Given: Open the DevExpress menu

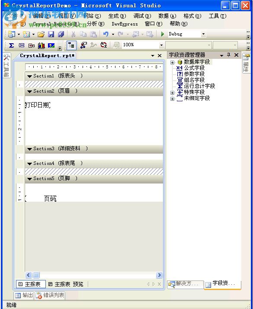Looking at the screenshot, I should pyautogui.click(x=125, y=24).
